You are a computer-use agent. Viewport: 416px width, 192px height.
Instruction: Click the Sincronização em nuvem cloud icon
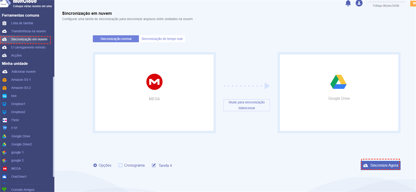tap(5, 40)
